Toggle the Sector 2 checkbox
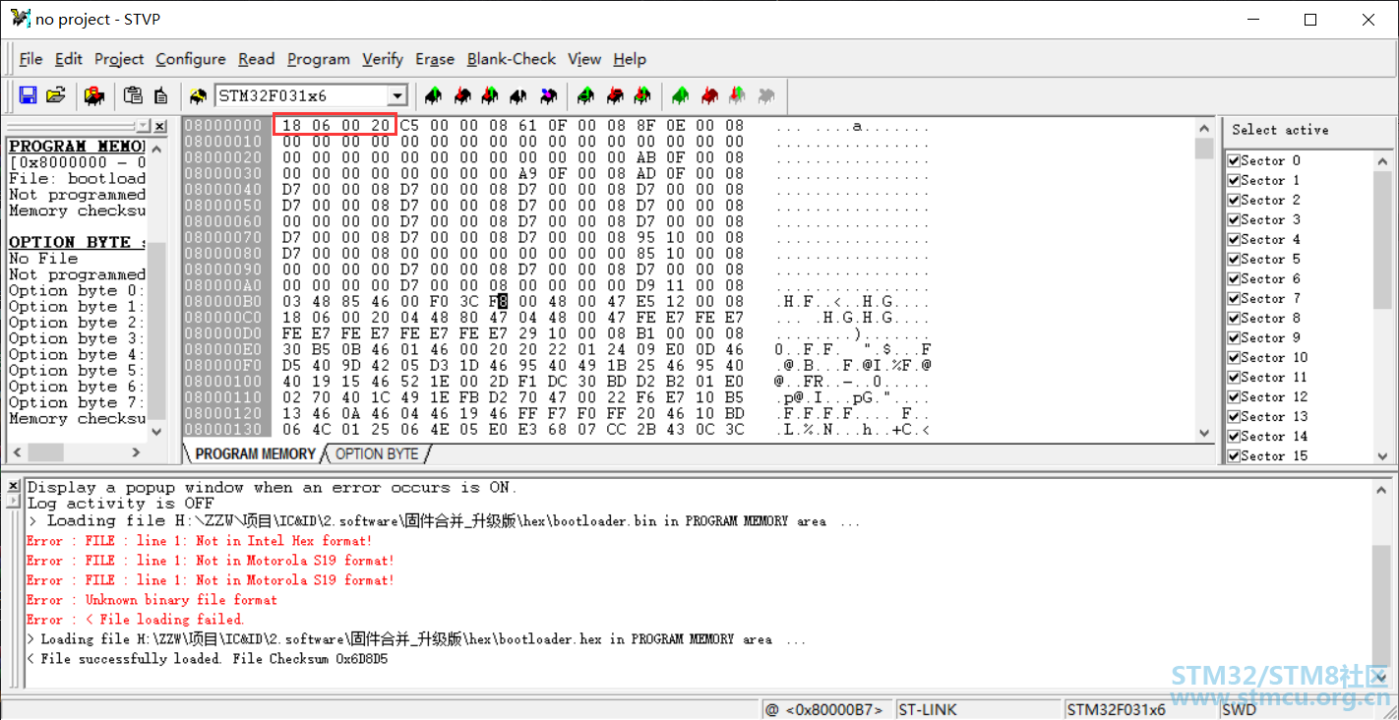The height and width of the screenshot is (720, 1399). click(x=1234, y=200)
